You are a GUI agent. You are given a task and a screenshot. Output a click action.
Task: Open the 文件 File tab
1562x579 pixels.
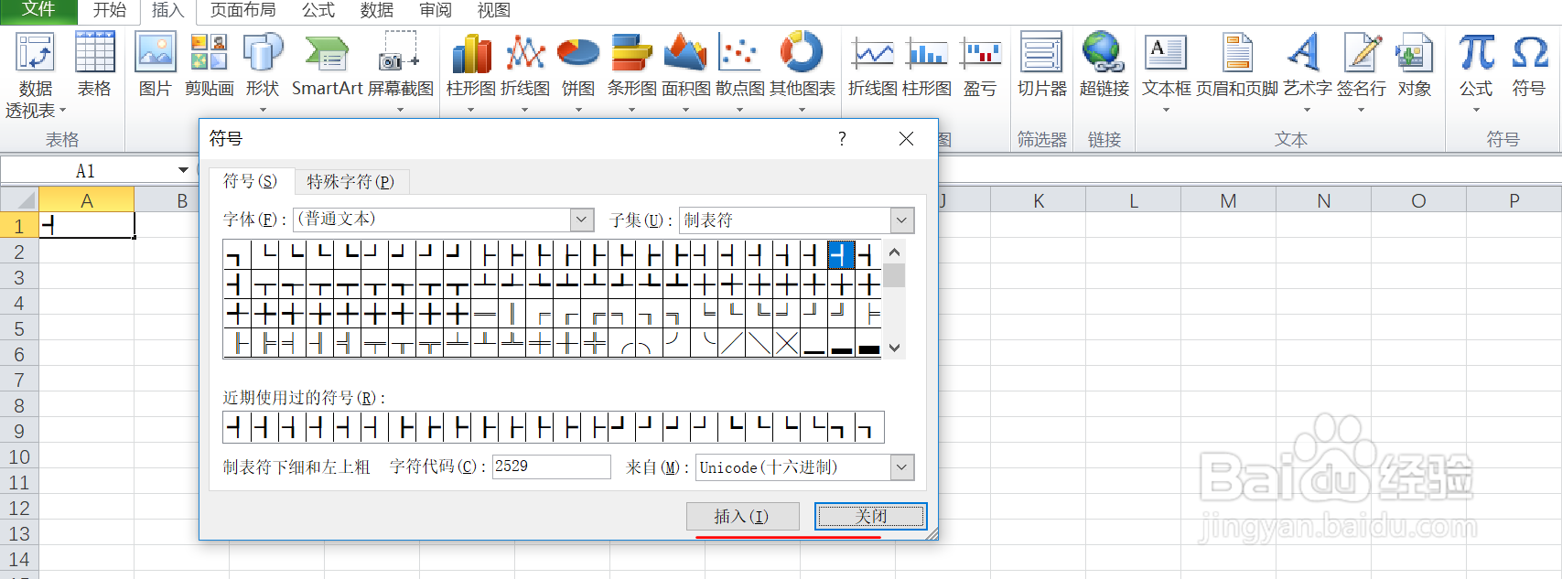pyautogui.click(x=38, y=10)
